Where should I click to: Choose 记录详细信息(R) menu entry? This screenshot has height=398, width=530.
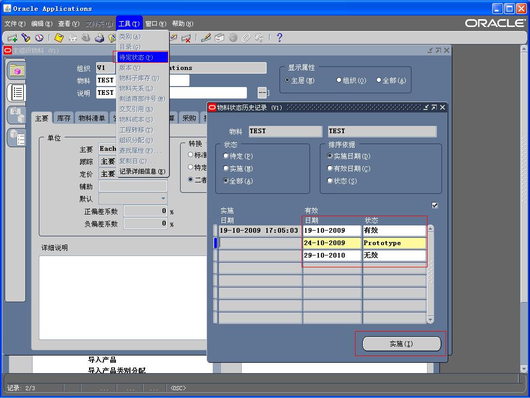[143, 172]
